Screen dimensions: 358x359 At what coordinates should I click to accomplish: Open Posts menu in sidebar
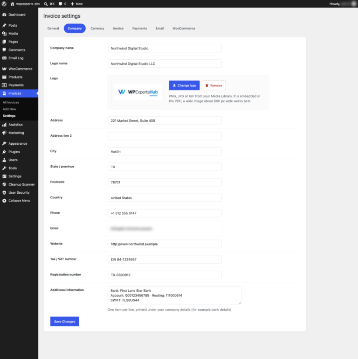click(x=19, y=25)
